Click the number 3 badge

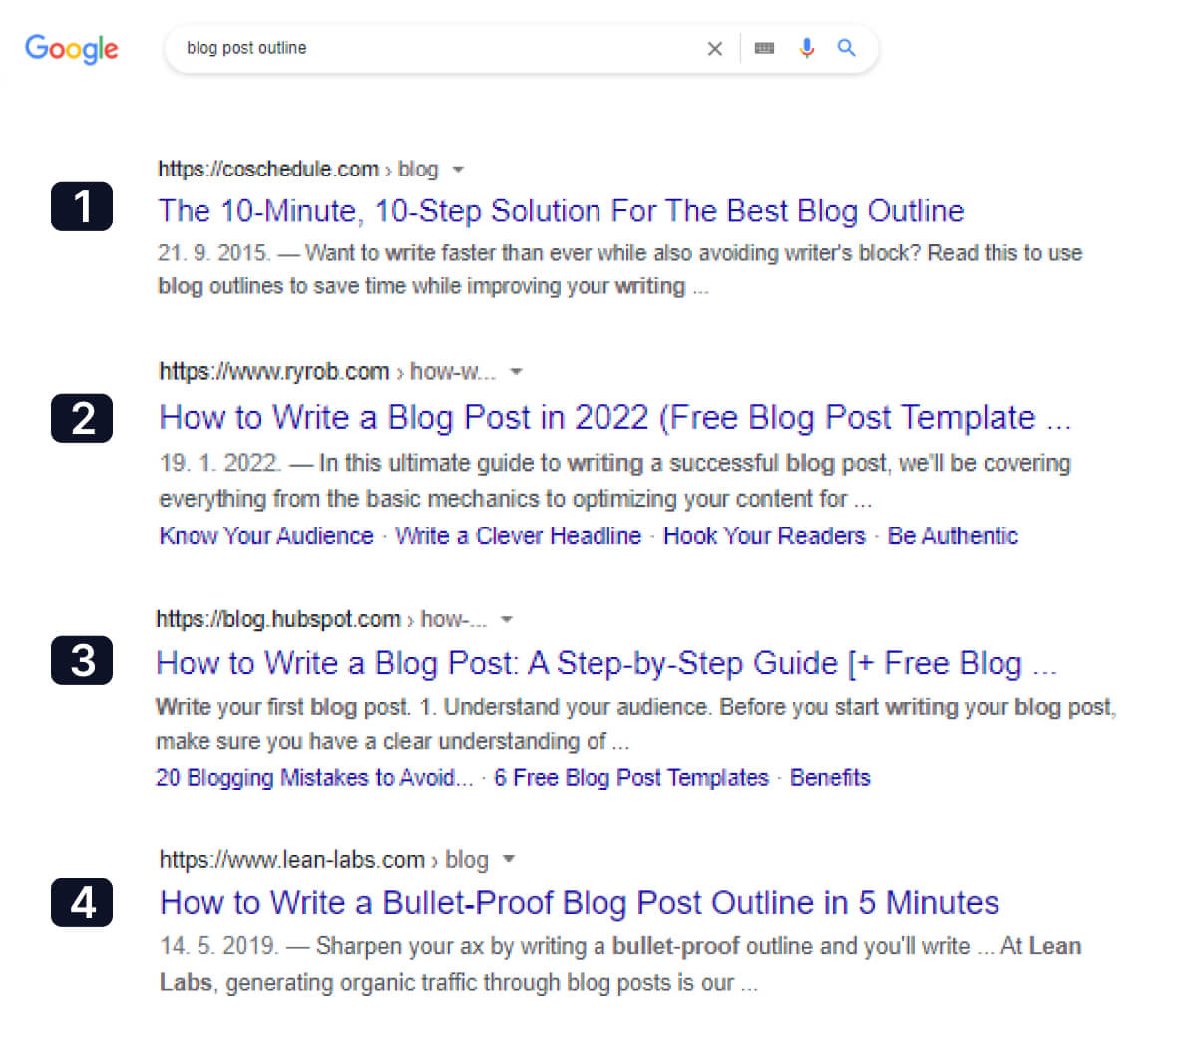[x=82, y=660]
